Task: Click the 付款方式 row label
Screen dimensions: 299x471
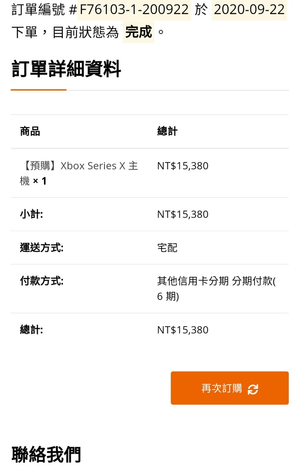Action: (x=42, y=281)
